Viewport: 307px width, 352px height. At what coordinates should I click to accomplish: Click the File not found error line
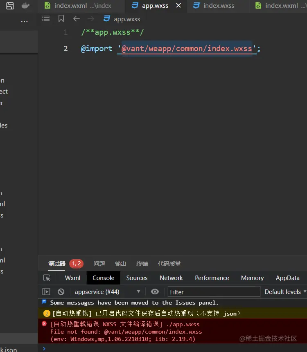coord(126,332)
